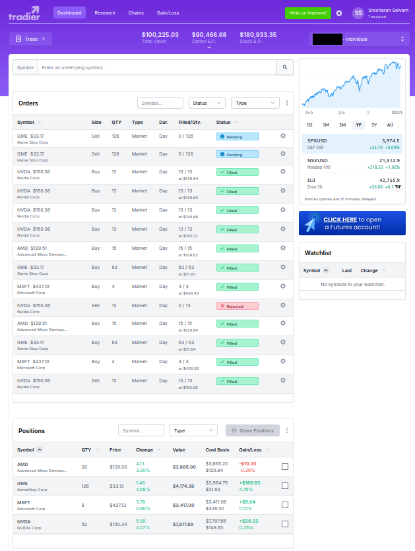Screen dimensions: 415x551
Task: Click the search magnifier button
Action: coord(285,67)
